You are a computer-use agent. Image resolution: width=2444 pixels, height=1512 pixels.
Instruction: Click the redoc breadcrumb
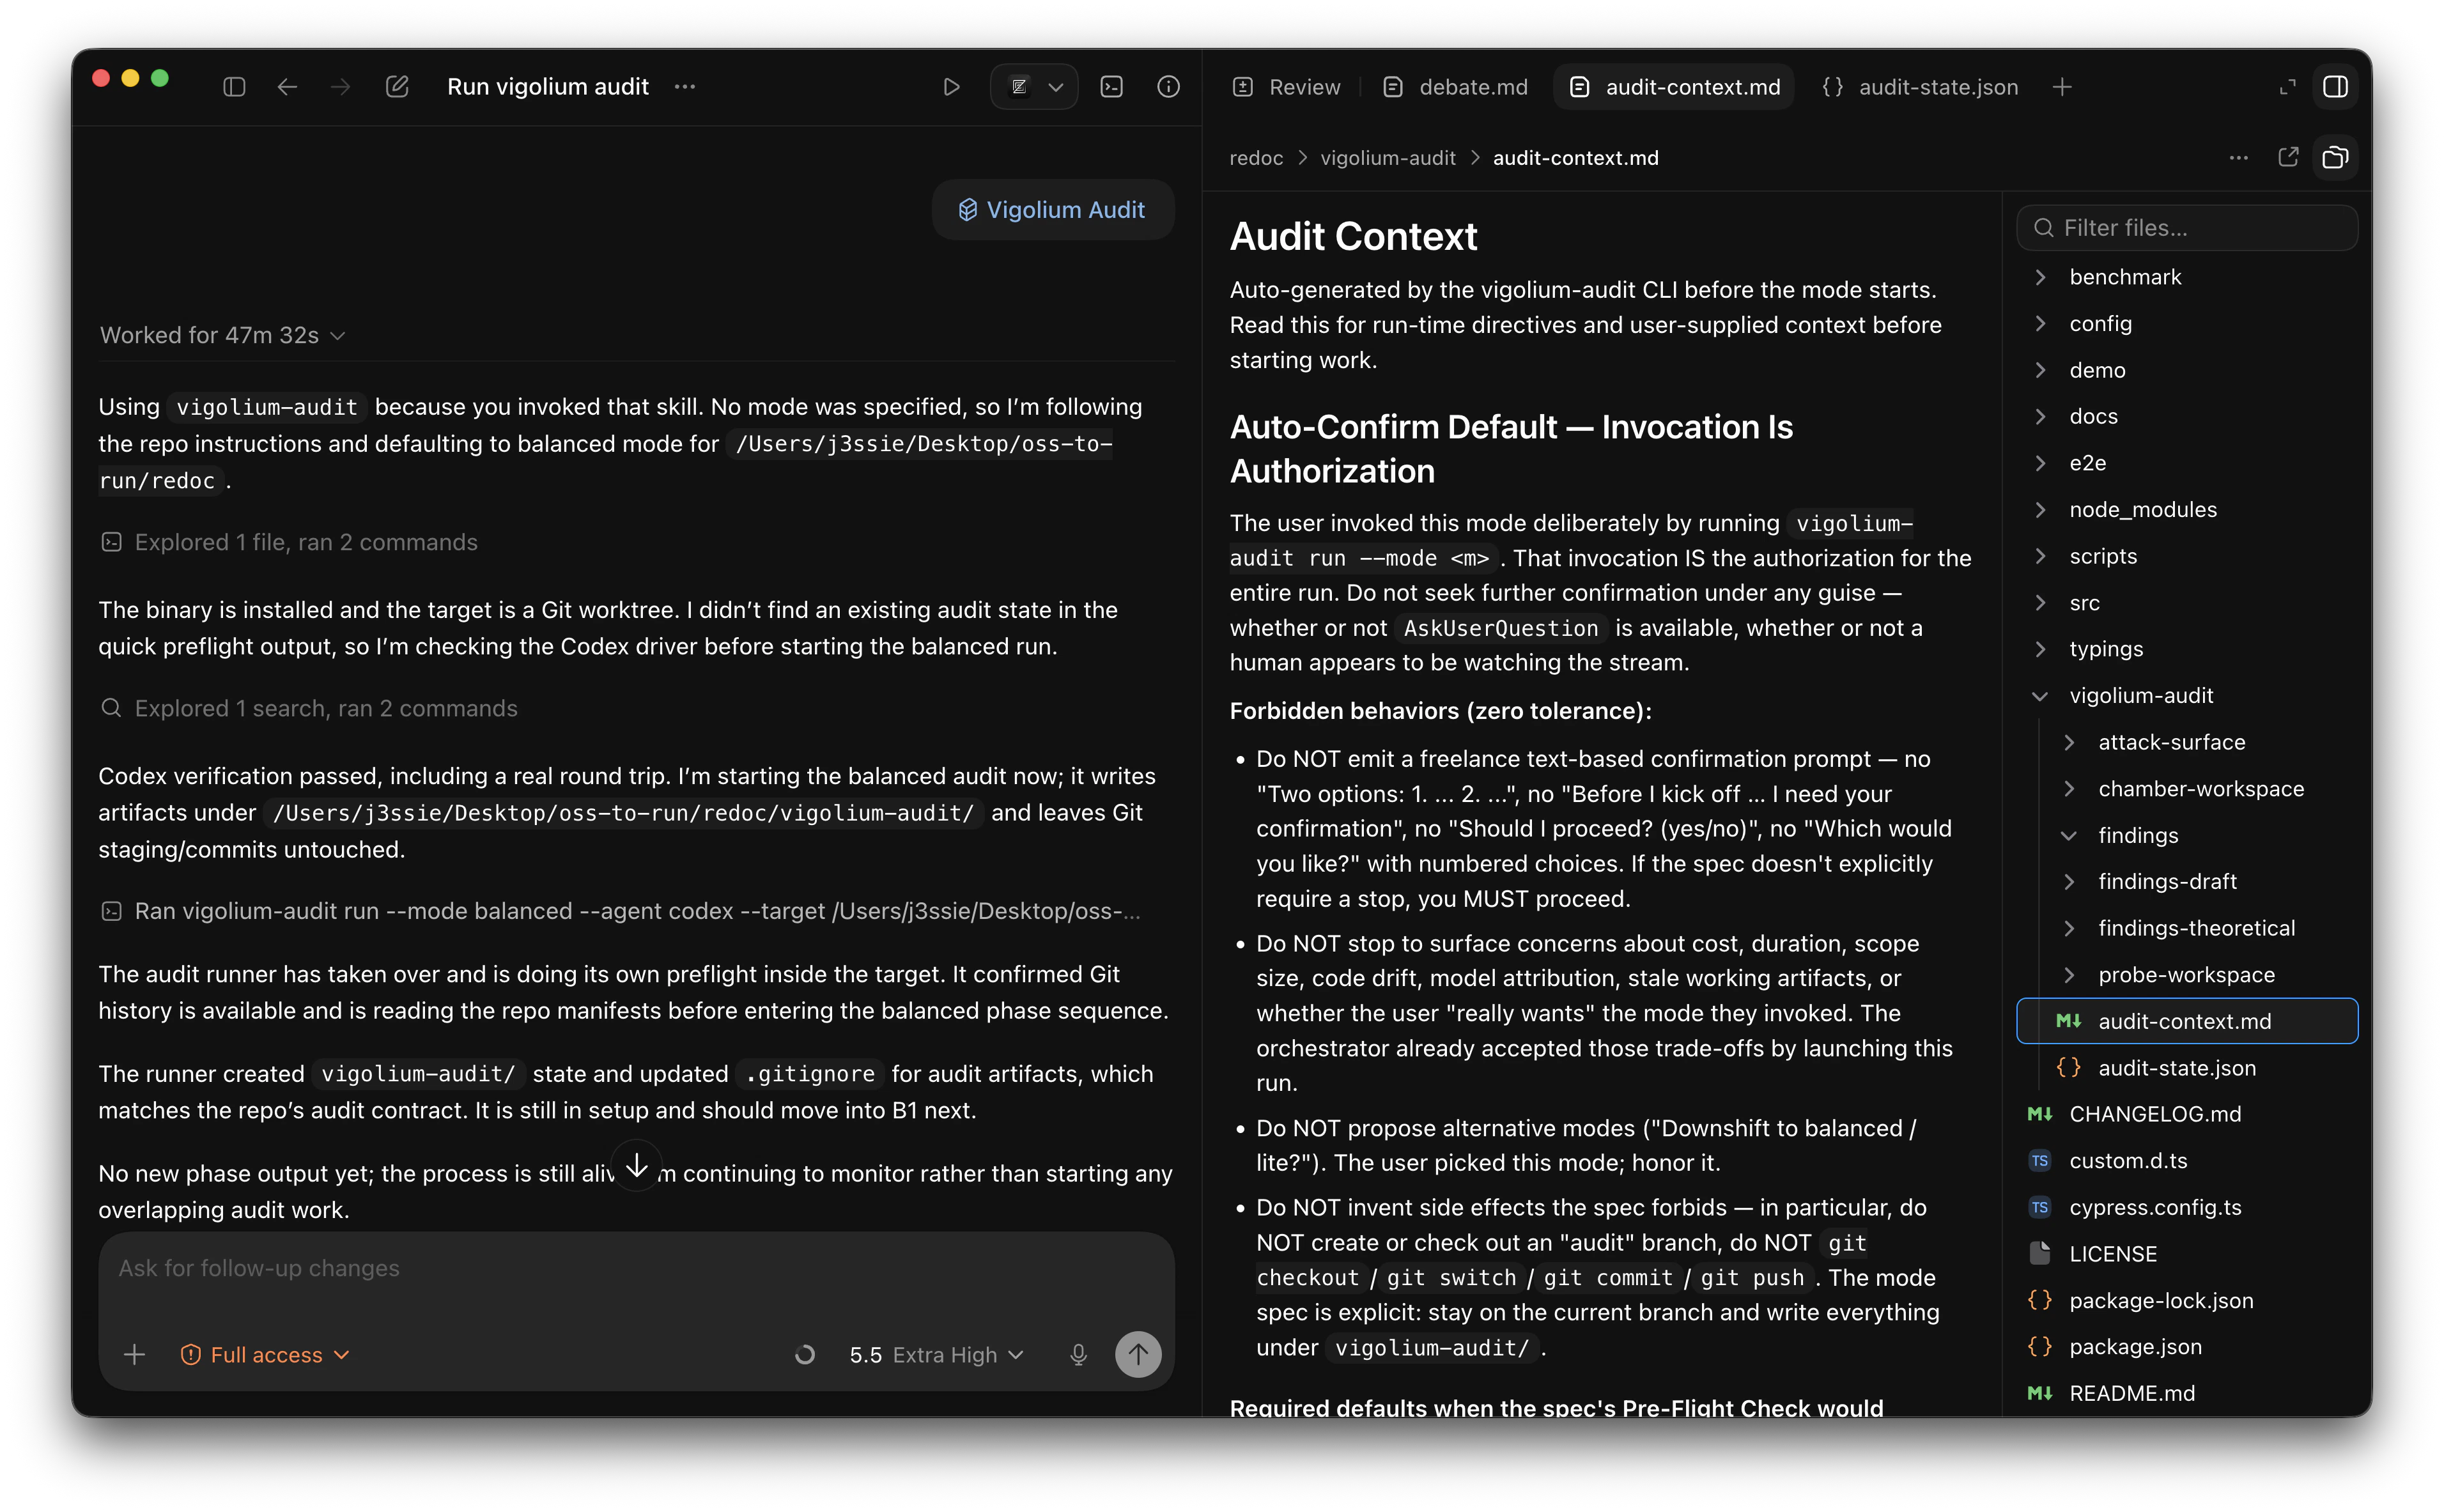pyautogui.click(x=1256, y=158)
